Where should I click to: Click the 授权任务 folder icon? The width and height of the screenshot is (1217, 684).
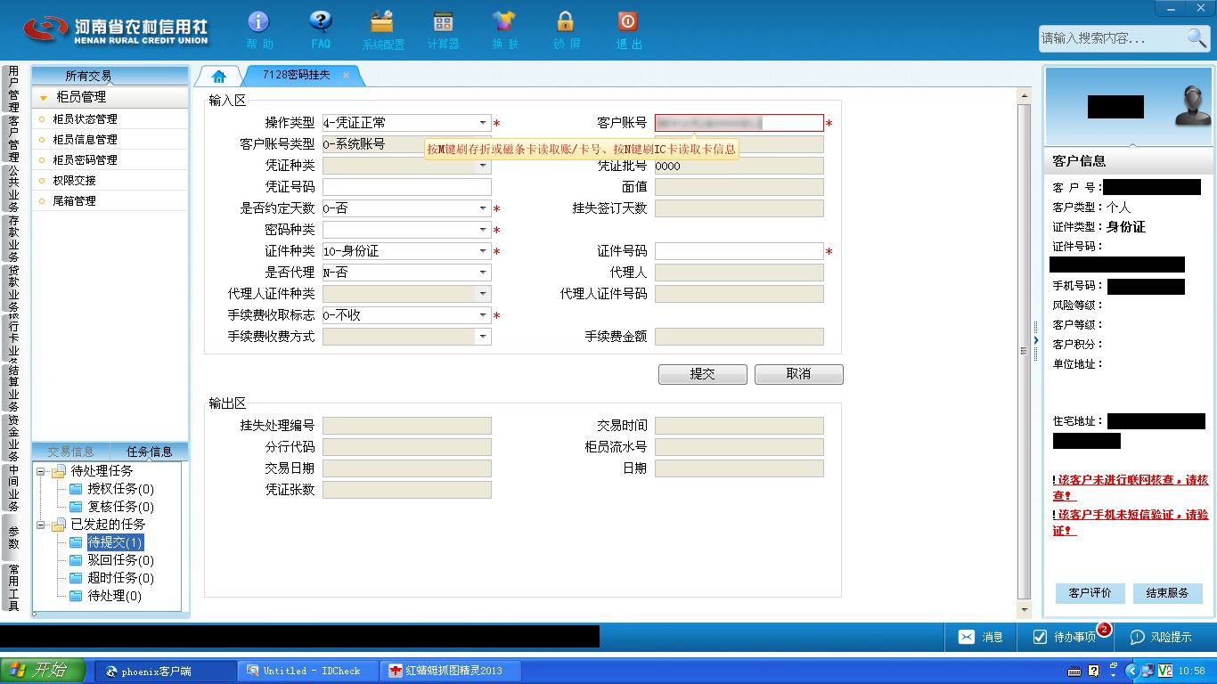pos(76,489)
